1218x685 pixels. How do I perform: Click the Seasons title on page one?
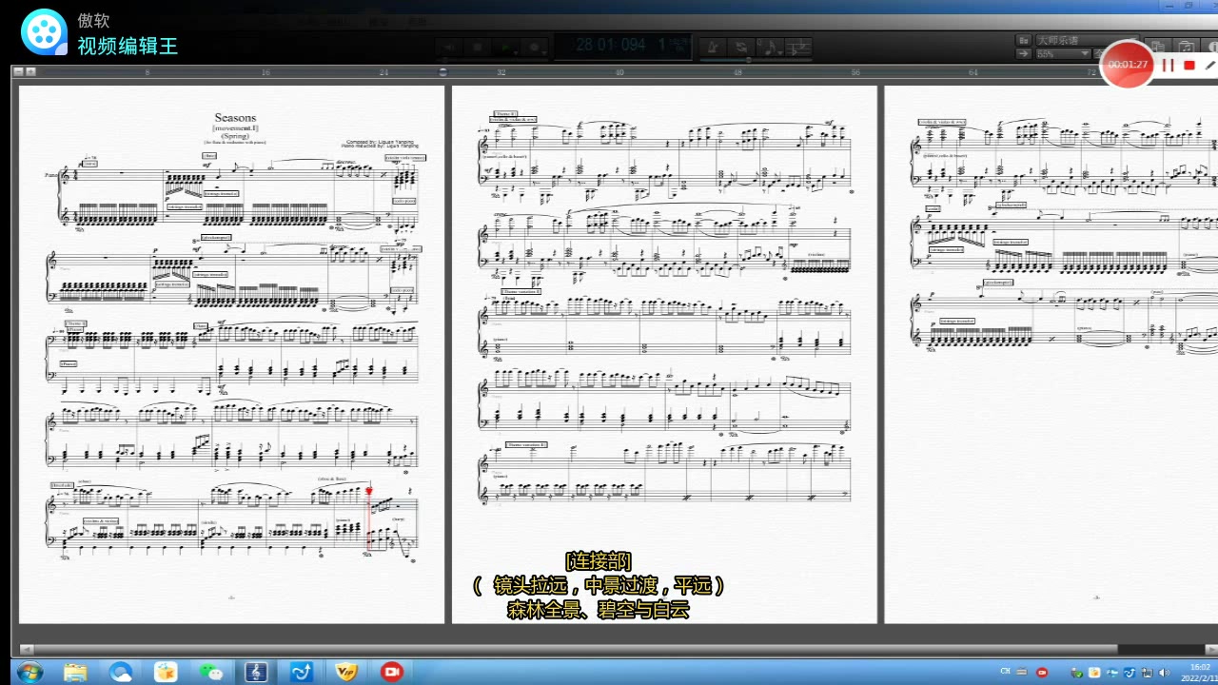[x=235, y=118]
